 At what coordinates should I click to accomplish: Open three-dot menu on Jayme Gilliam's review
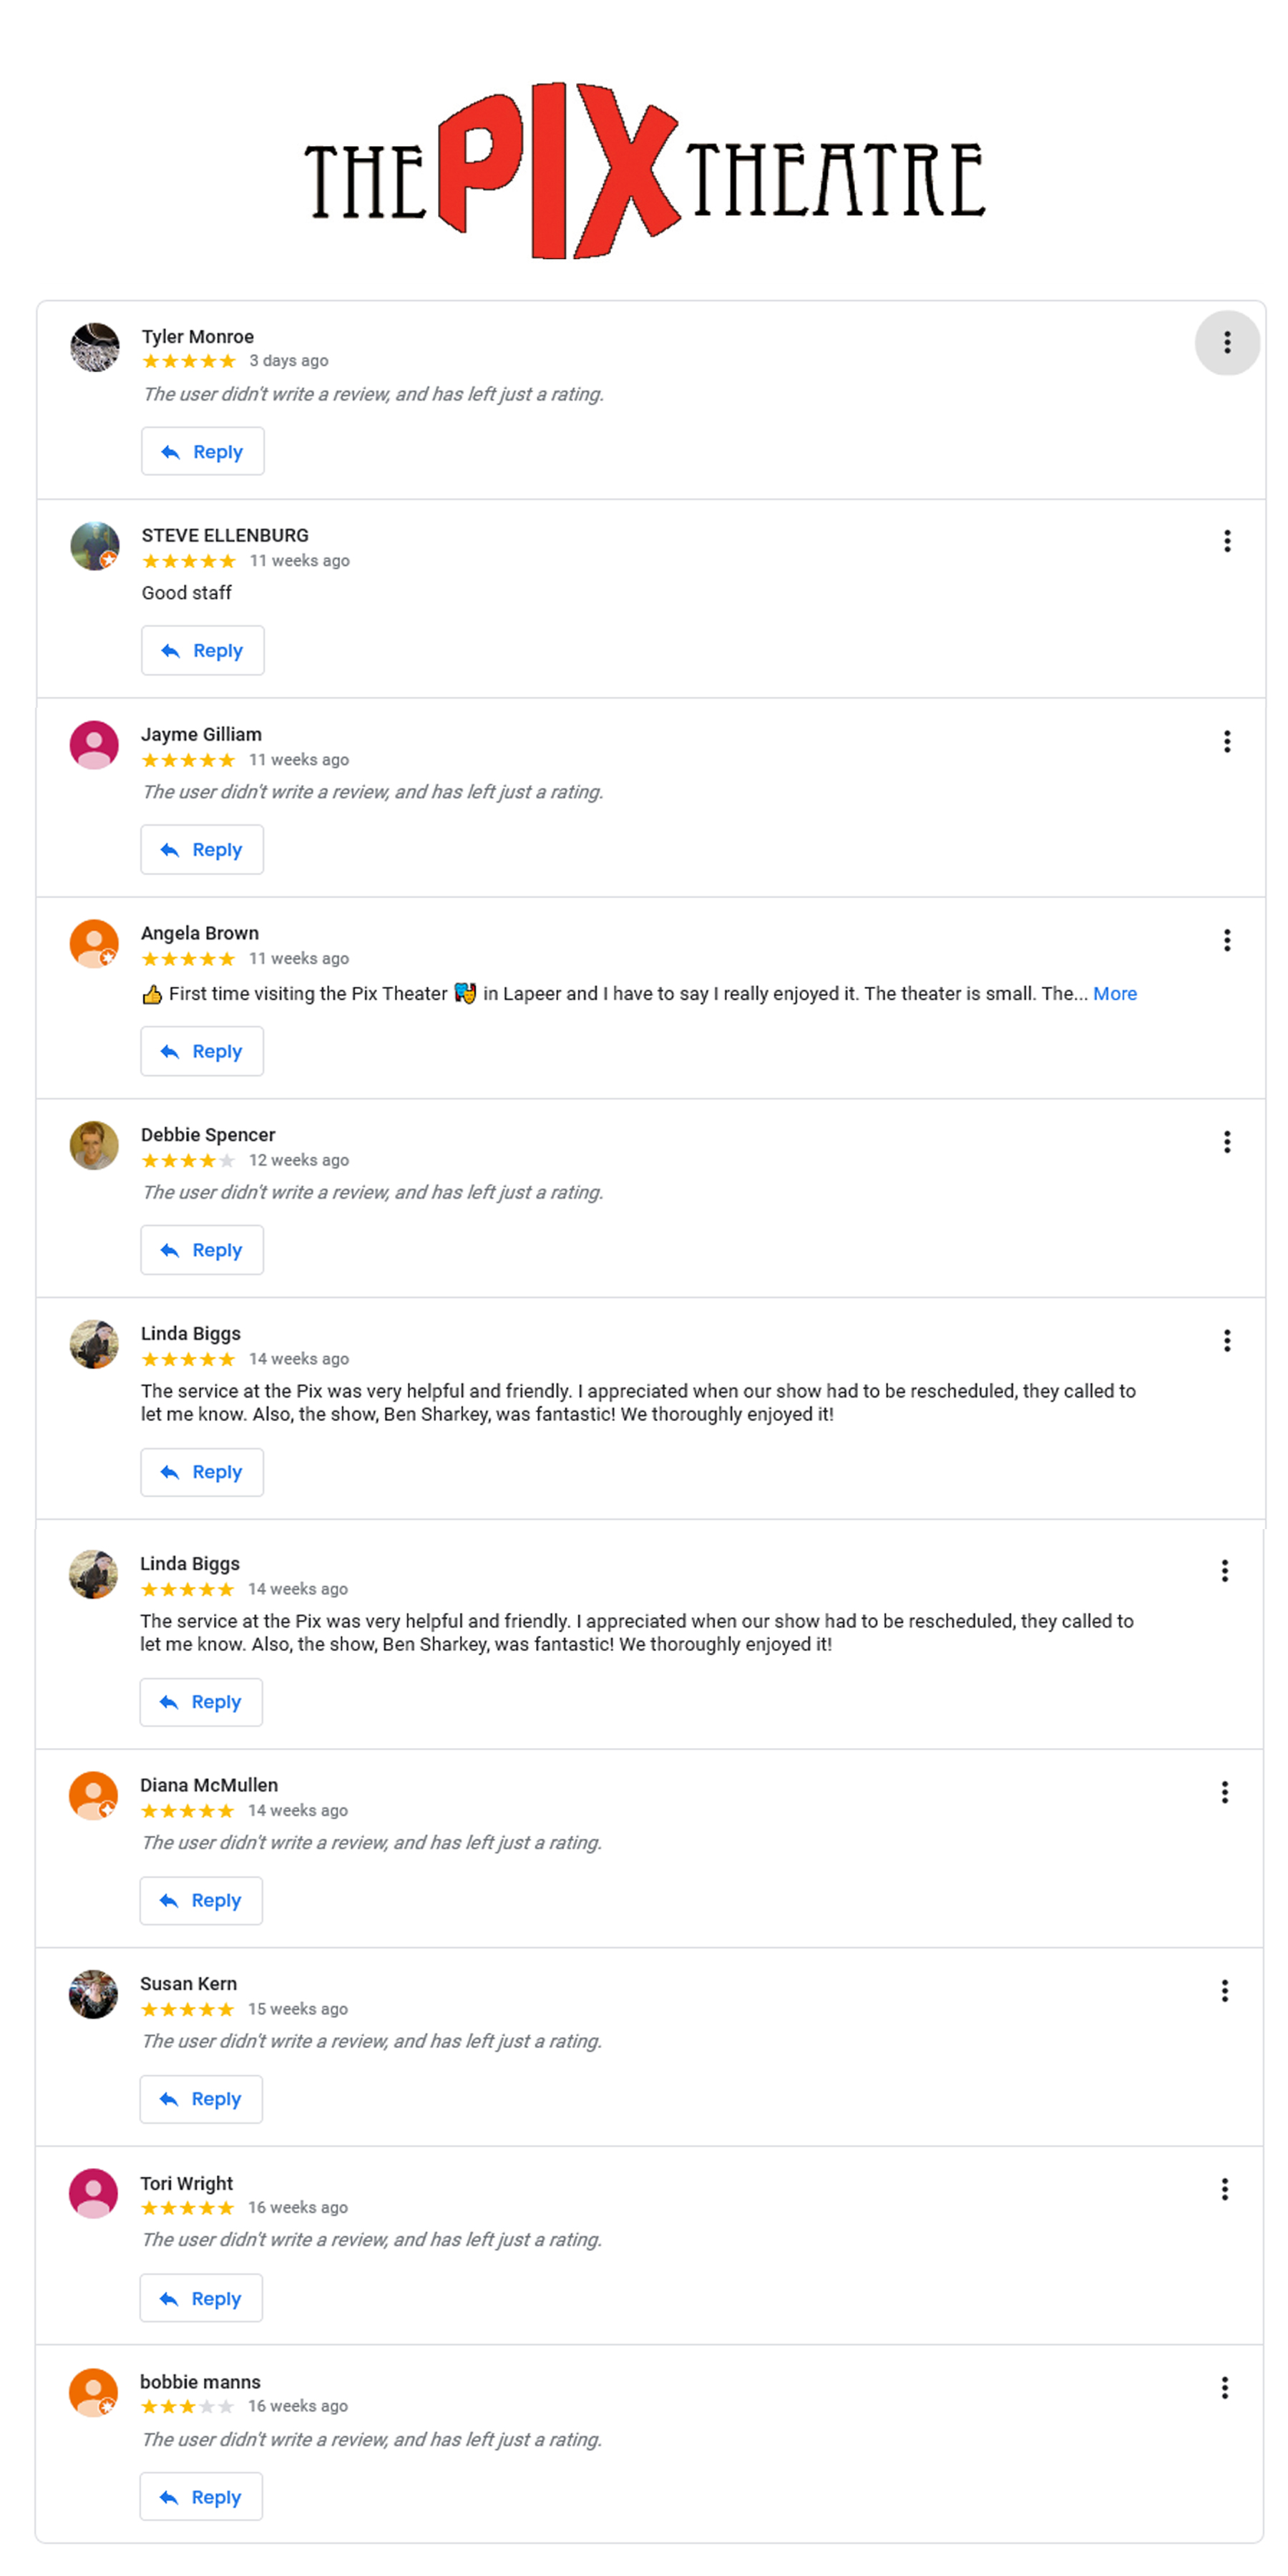1227,741
